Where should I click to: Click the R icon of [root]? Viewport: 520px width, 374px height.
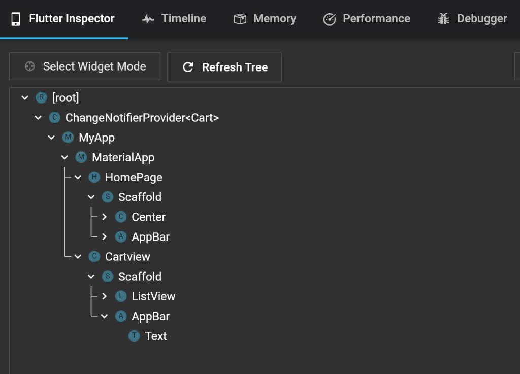pyautogui.click(x=41, y=98)
